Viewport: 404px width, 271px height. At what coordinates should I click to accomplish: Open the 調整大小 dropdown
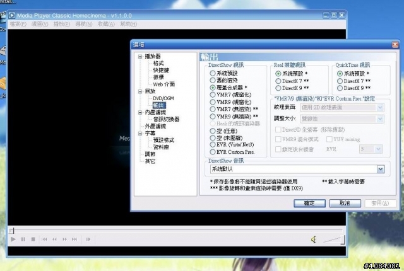(380, 118)
